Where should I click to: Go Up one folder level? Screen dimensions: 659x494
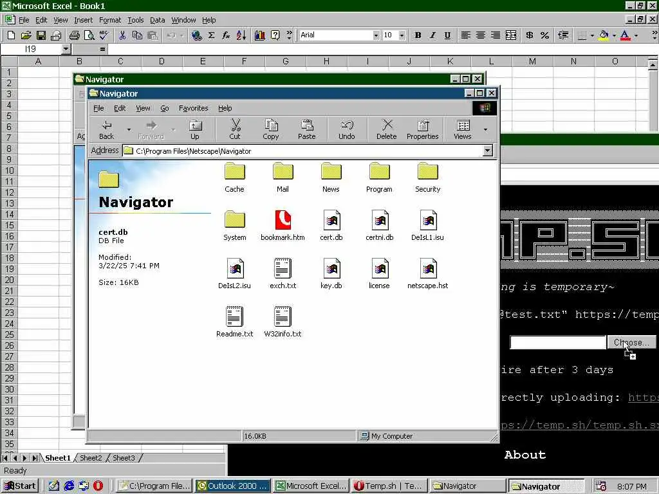point(195,129)
